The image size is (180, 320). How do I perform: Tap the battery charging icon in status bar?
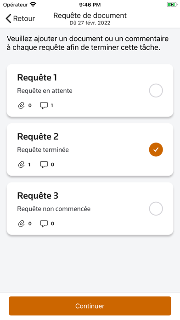tap(172, 5)
